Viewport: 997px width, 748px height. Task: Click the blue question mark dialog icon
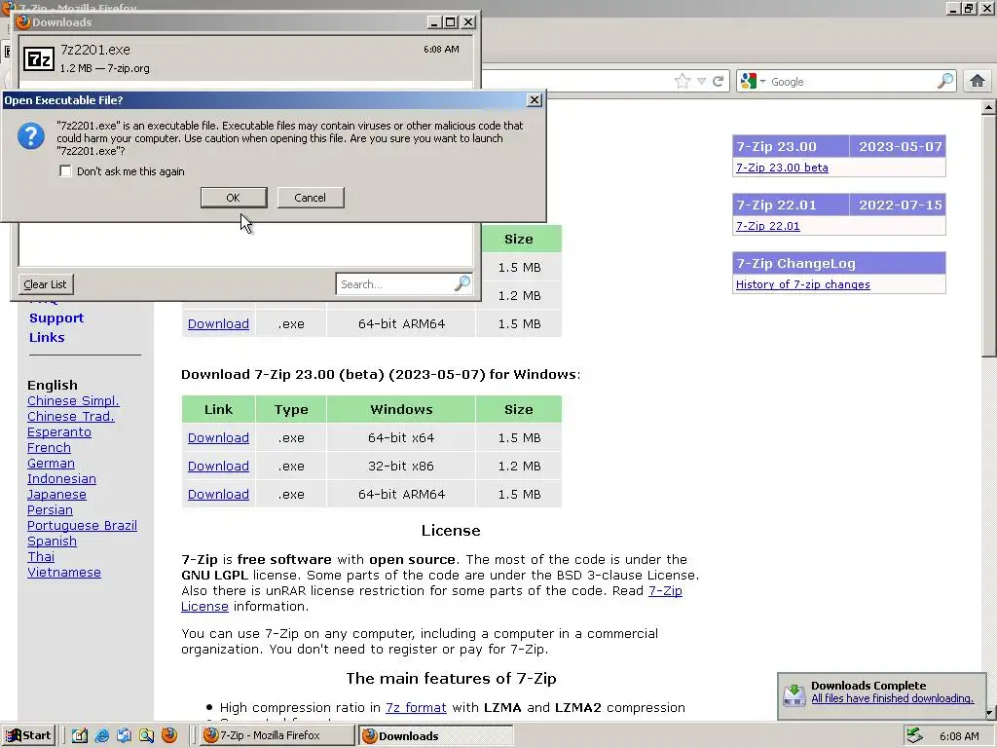coord(30,135)
